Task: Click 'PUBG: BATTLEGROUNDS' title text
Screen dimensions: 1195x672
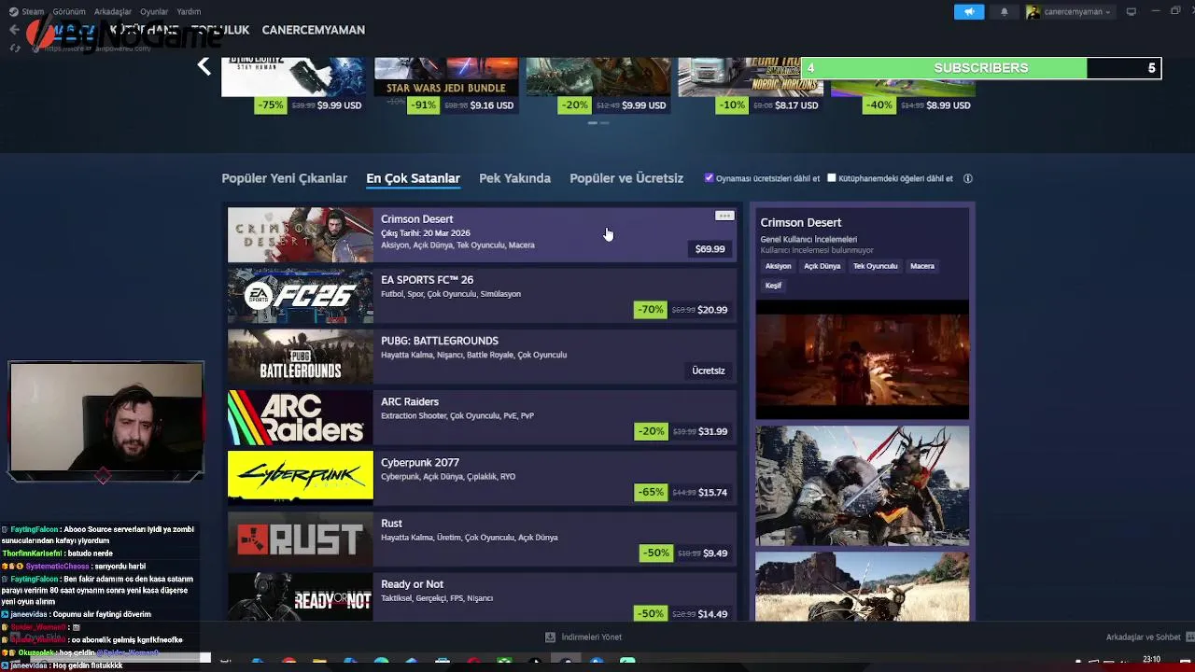Action: [439, 341]
